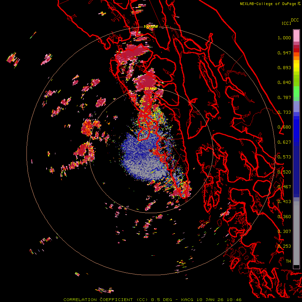The height and width of the screenshot is (302, 302).
Task: Select the 0.947 scale value
Action: (x=284, y=53)
